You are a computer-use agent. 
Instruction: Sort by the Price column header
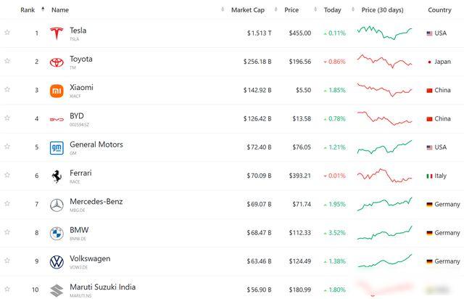(x=291, y=10)
